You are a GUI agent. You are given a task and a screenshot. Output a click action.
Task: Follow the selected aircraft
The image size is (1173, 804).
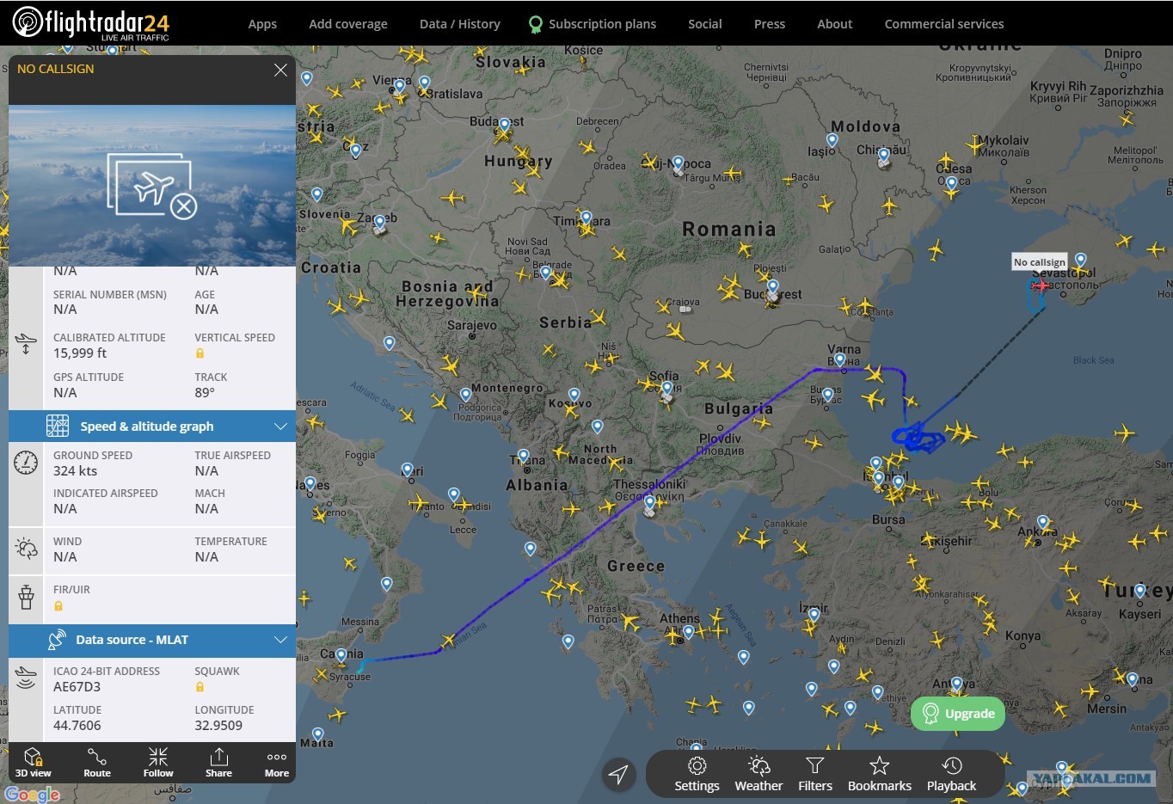coord(158,763)
